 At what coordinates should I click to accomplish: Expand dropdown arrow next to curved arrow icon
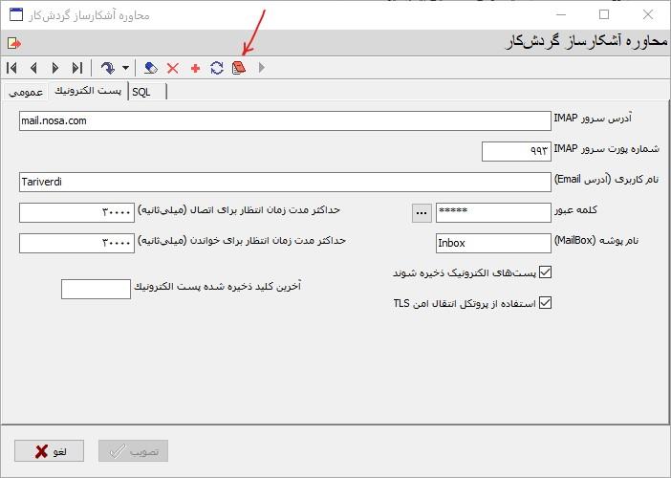125,68
